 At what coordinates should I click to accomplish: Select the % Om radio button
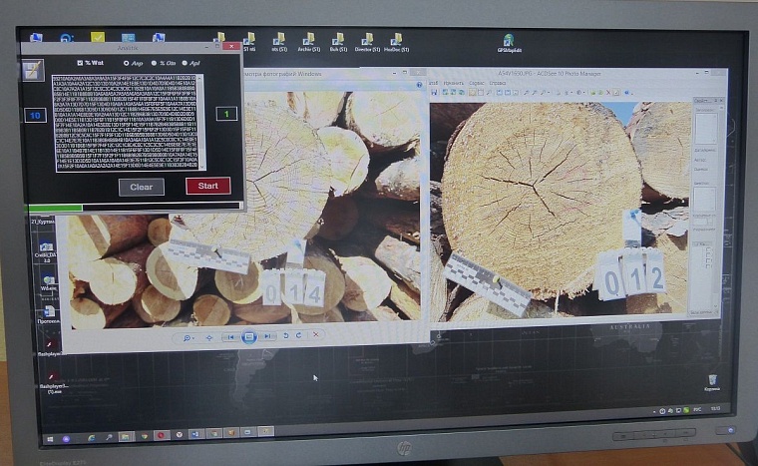[154, 62]
